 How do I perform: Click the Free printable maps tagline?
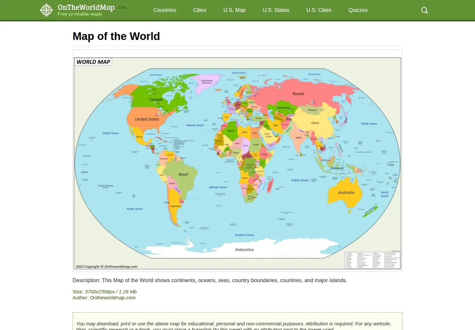point(80,14)
